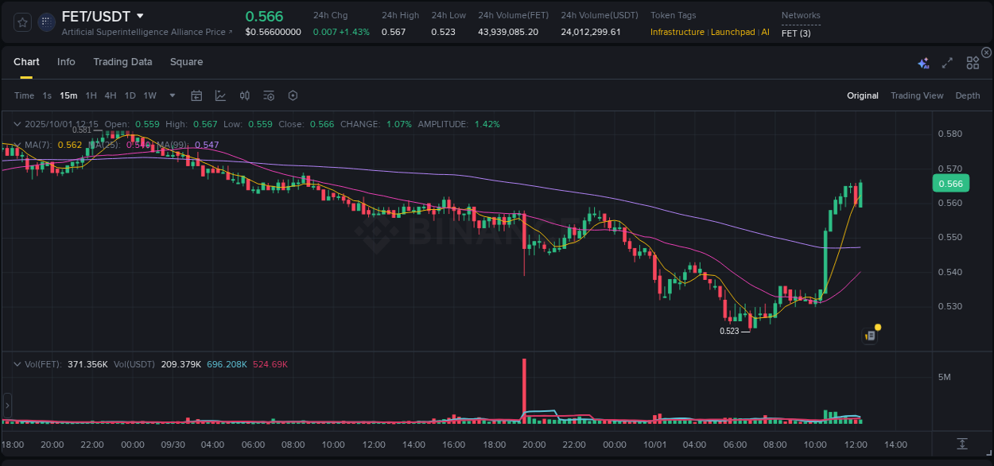This screenshot has width=994, height=466.
Task: Open chart settings via the hexagon gear icon
Action: click(293, 95)
